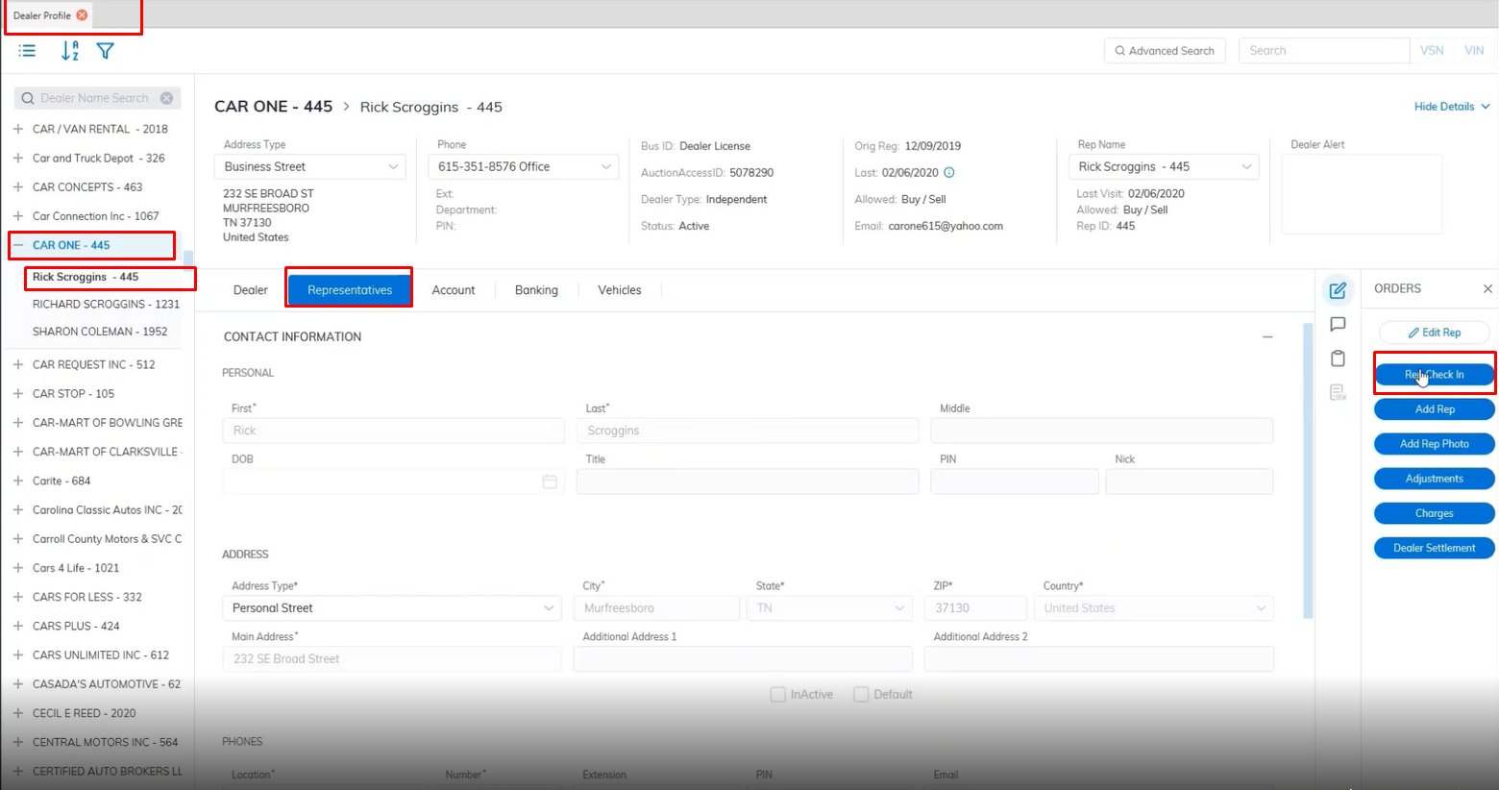
Task: Switch to the Banking tab
Action: 536,290
